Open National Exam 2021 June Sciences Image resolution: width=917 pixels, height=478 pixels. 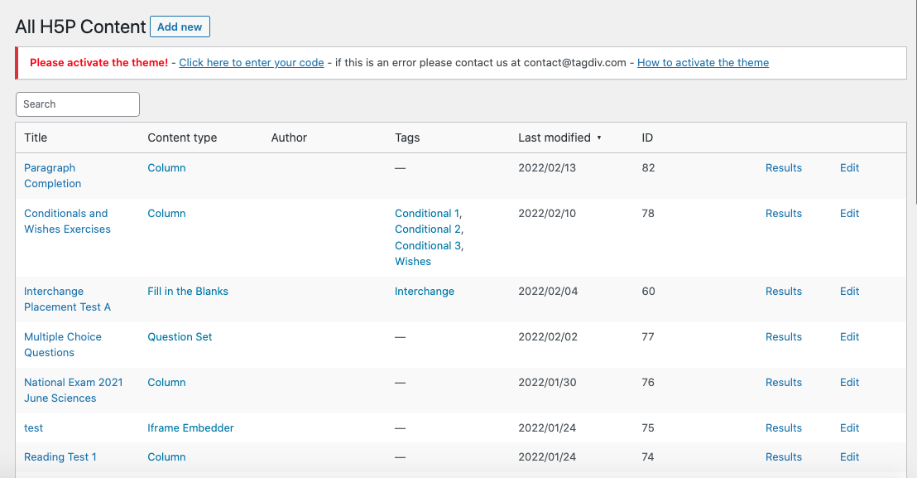pyautogui.click(x=73, y=390)
